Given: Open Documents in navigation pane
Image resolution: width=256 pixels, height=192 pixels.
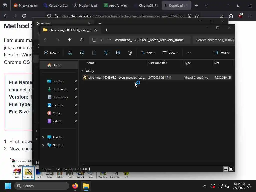Looking at the screenshot, I should click(x=59, y=97).
